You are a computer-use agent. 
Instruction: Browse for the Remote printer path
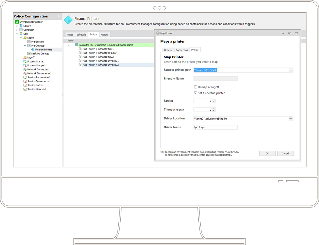pyautogui.click(x=290, y=70)
